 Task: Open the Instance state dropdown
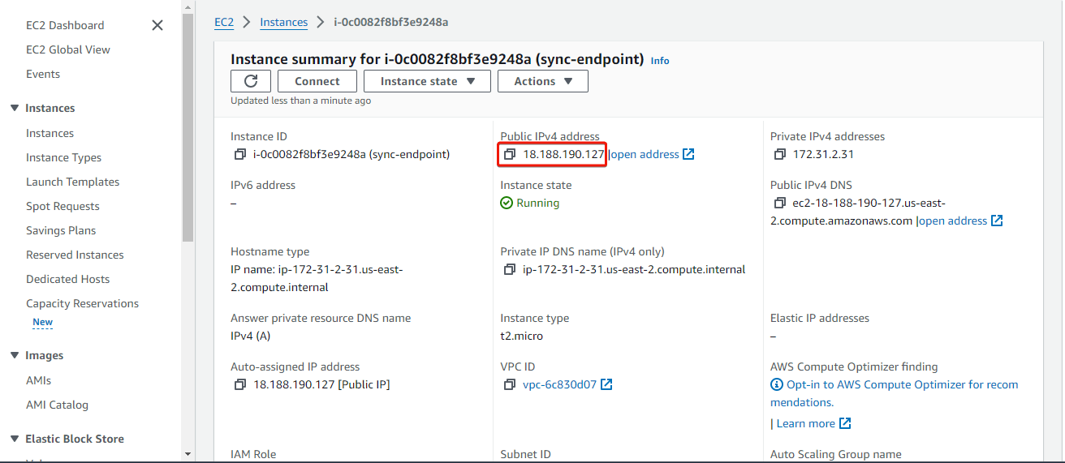coord(427,81)
